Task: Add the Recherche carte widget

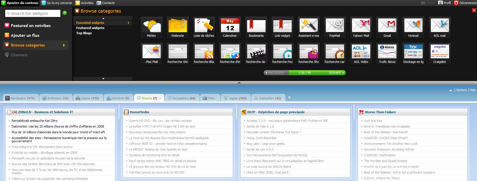Action: point(335,54)
